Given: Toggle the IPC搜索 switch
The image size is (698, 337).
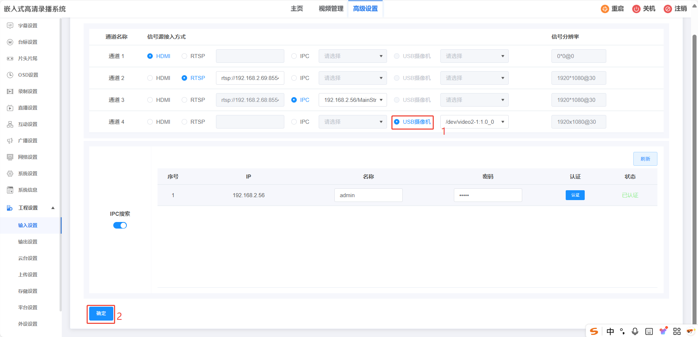Looking at the screenshot, I should coord(120,225).
